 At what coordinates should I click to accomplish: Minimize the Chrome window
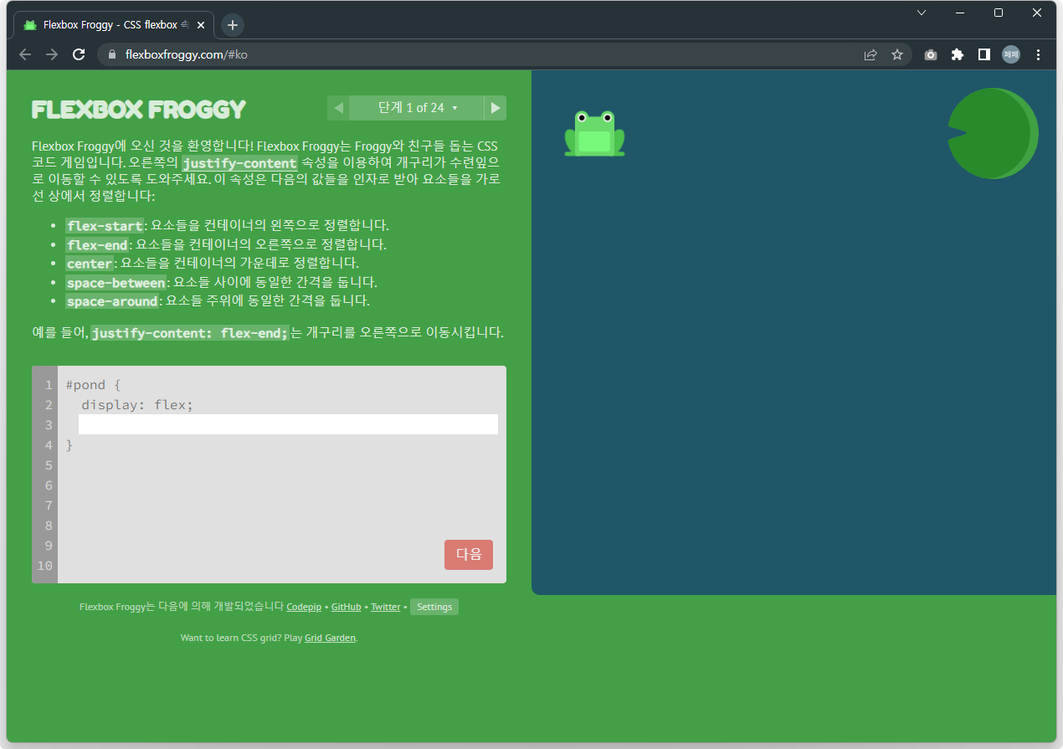tap(960, 13)
